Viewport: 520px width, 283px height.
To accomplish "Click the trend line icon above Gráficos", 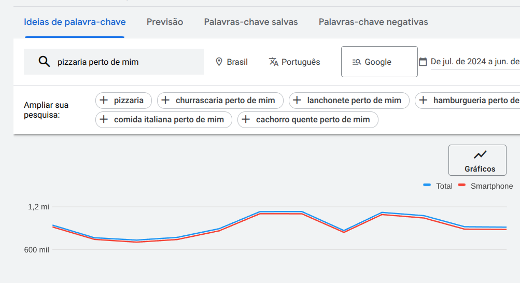I will [x=480, y=154].
